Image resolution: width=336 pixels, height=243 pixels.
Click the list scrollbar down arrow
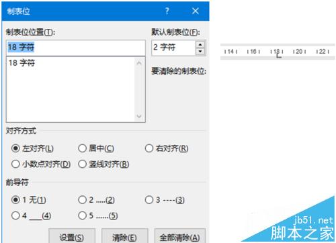139,116
